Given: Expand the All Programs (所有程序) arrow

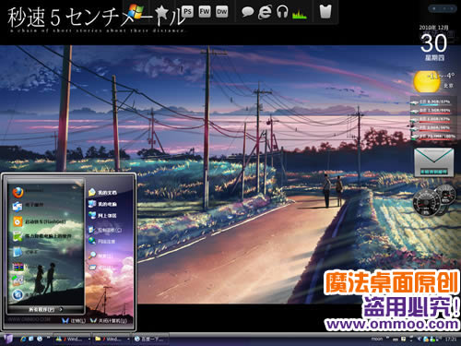Looking at the screenshot, I should coord(61,309).
